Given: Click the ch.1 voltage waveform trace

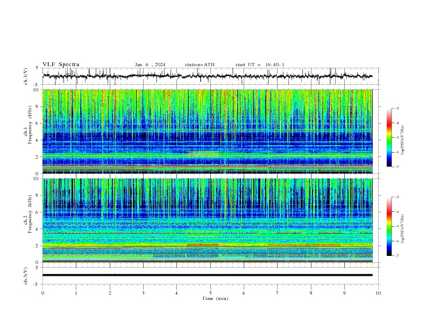Looking at the screenshot, I should pos(207,76).
